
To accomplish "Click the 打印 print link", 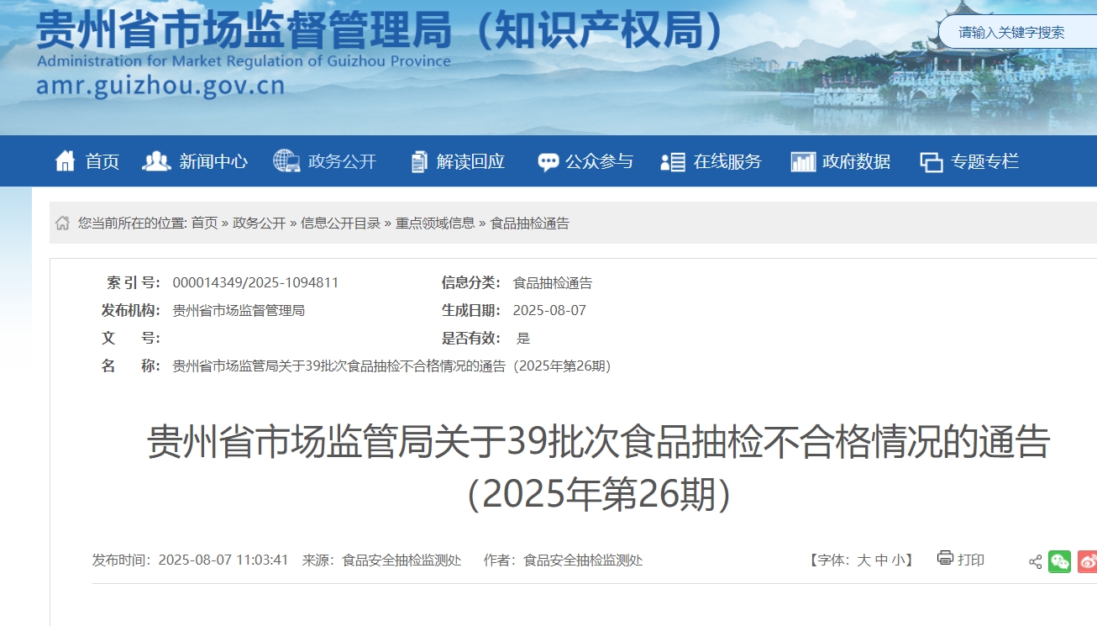I will [971, 560].
